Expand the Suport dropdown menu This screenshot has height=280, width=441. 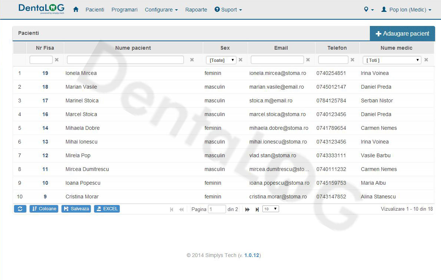coord(228,10)
